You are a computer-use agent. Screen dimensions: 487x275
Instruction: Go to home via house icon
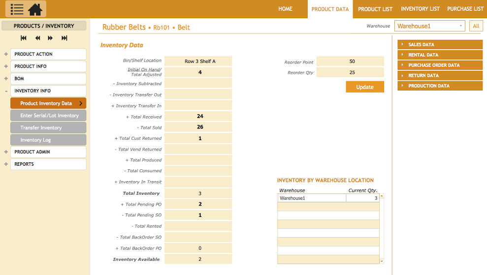[x=35, y=9]
